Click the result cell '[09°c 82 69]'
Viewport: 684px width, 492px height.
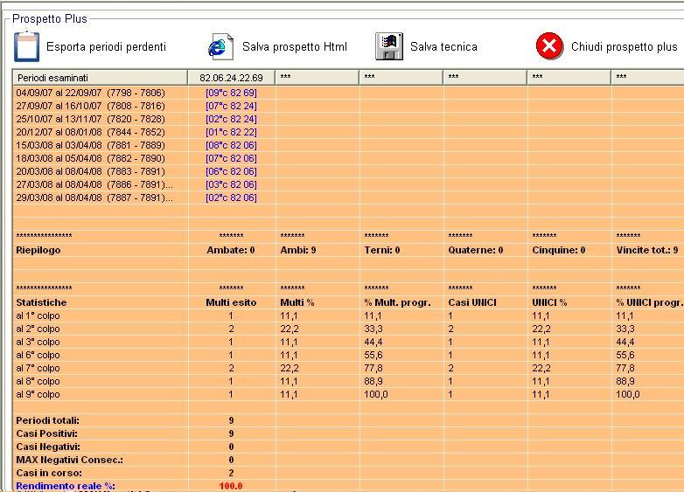pyautogui.click(x=231, y=93)
